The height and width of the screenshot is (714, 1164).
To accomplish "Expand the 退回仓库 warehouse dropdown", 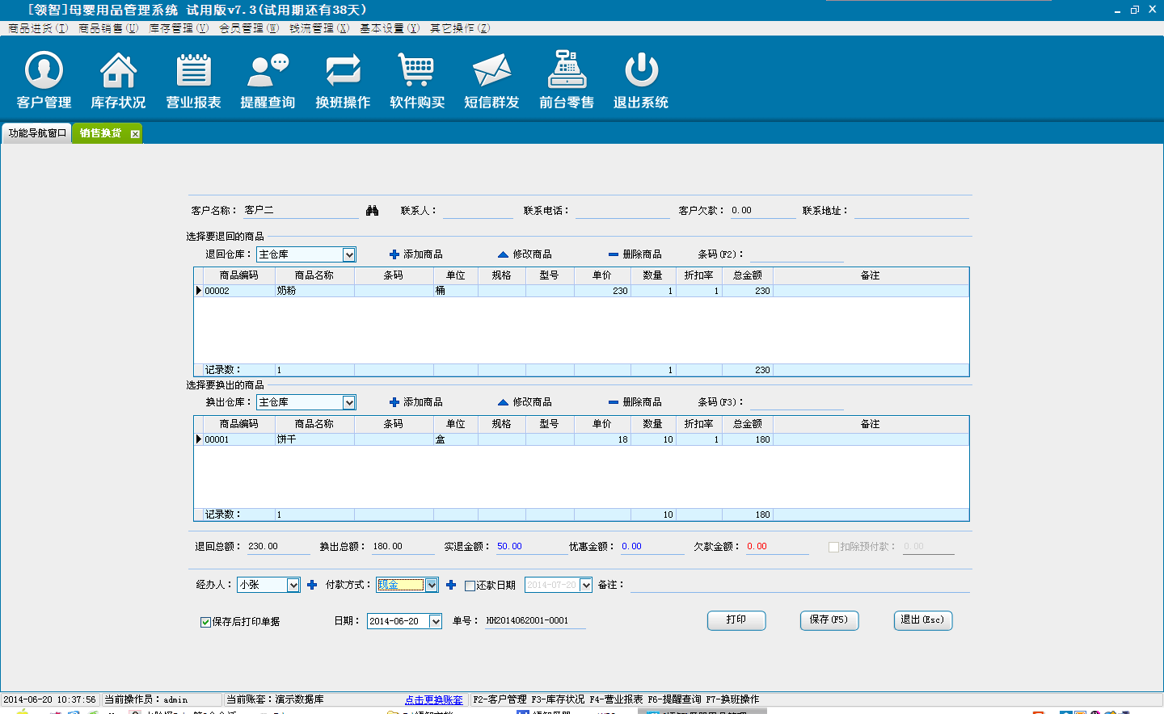I will pyautogui.click(x=349, y=254).
